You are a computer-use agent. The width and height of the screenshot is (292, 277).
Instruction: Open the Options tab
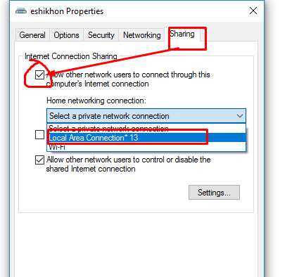(x=66, y=35)
